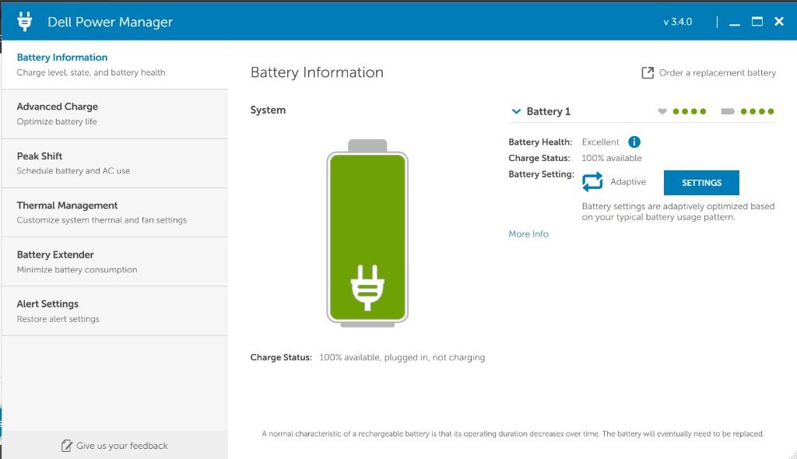The height and width of the screenshot is (459, 797).
Task: Click the Dell Power Manager plug logo
Action: [x=25, y=22]
